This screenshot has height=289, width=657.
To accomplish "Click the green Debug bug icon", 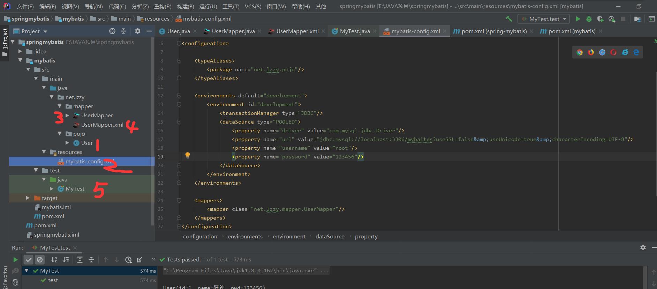I will [589, 19].
